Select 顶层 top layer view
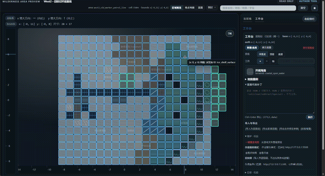The width and height of the screenshot is (325, 176). tap(272, 54)
